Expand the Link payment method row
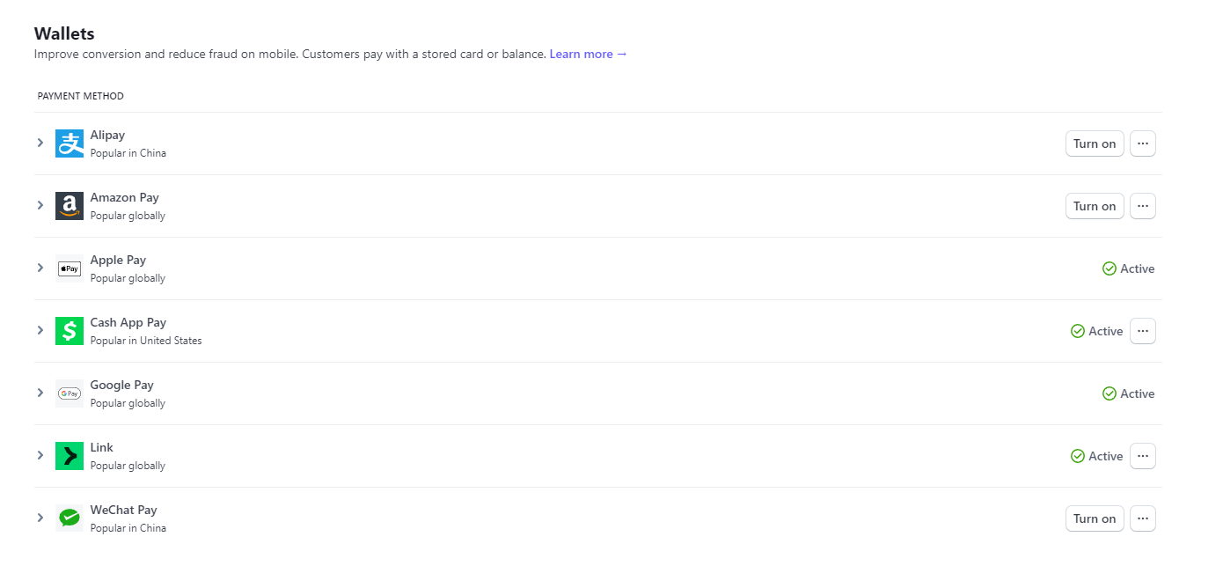 pyautogui.click(x=40, y=455)
